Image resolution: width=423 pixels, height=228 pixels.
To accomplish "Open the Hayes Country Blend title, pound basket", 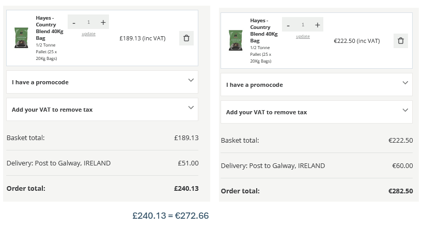I will tap(46, 28).
